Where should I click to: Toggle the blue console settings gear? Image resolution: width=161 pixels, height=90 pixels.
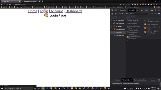159,13
